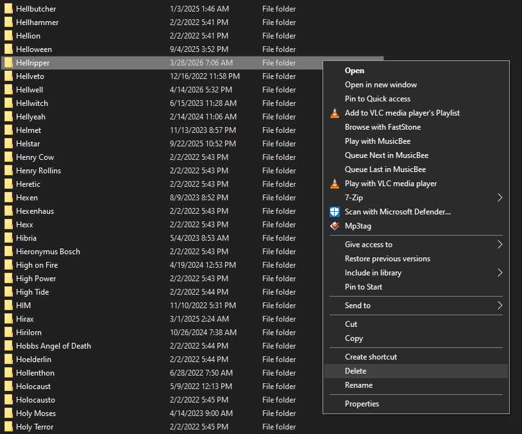Select the Hieronymus Bosch folder name
The height and width of the screenshot is (434, 522).
(48, 252)
